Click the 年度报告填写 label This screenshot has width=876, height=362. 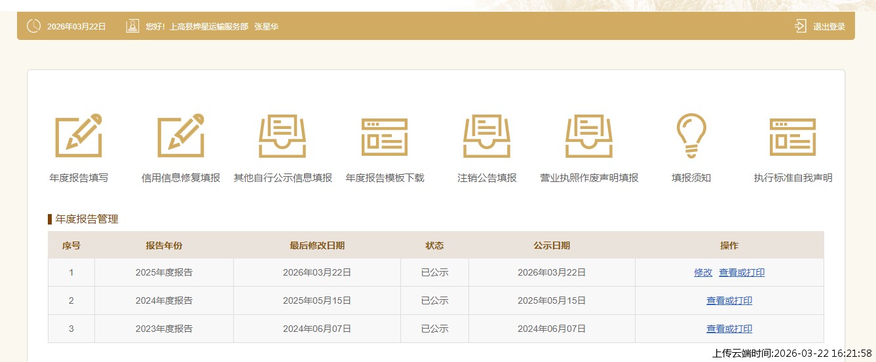pos(79,178)
